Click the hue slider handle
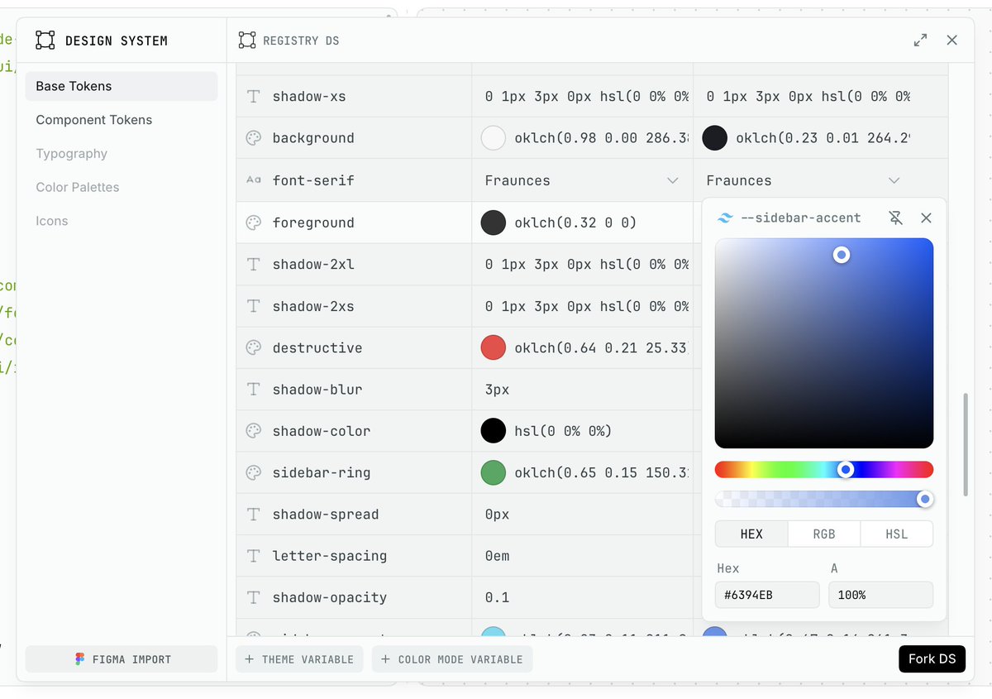This screenshot has width=992, height=699. pyautogui.click(x=845, y=470)
